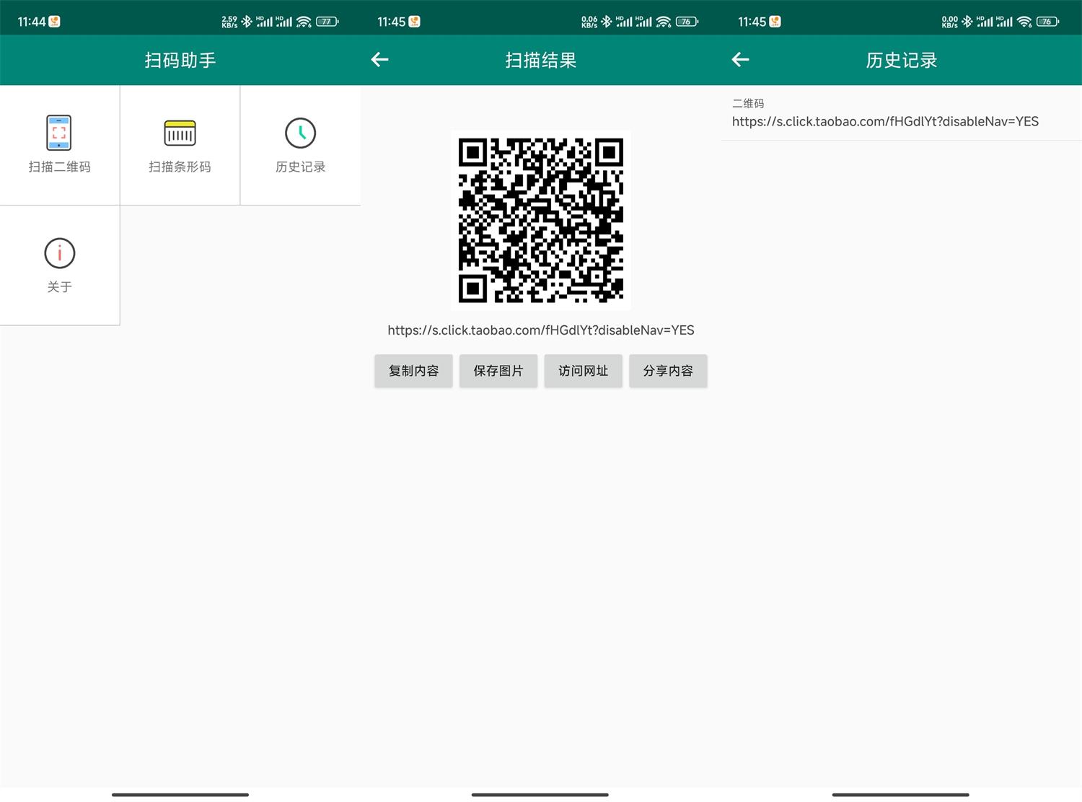Tap the 扫码助手 title bar
1082x802 pixels.
pos(180,60)
